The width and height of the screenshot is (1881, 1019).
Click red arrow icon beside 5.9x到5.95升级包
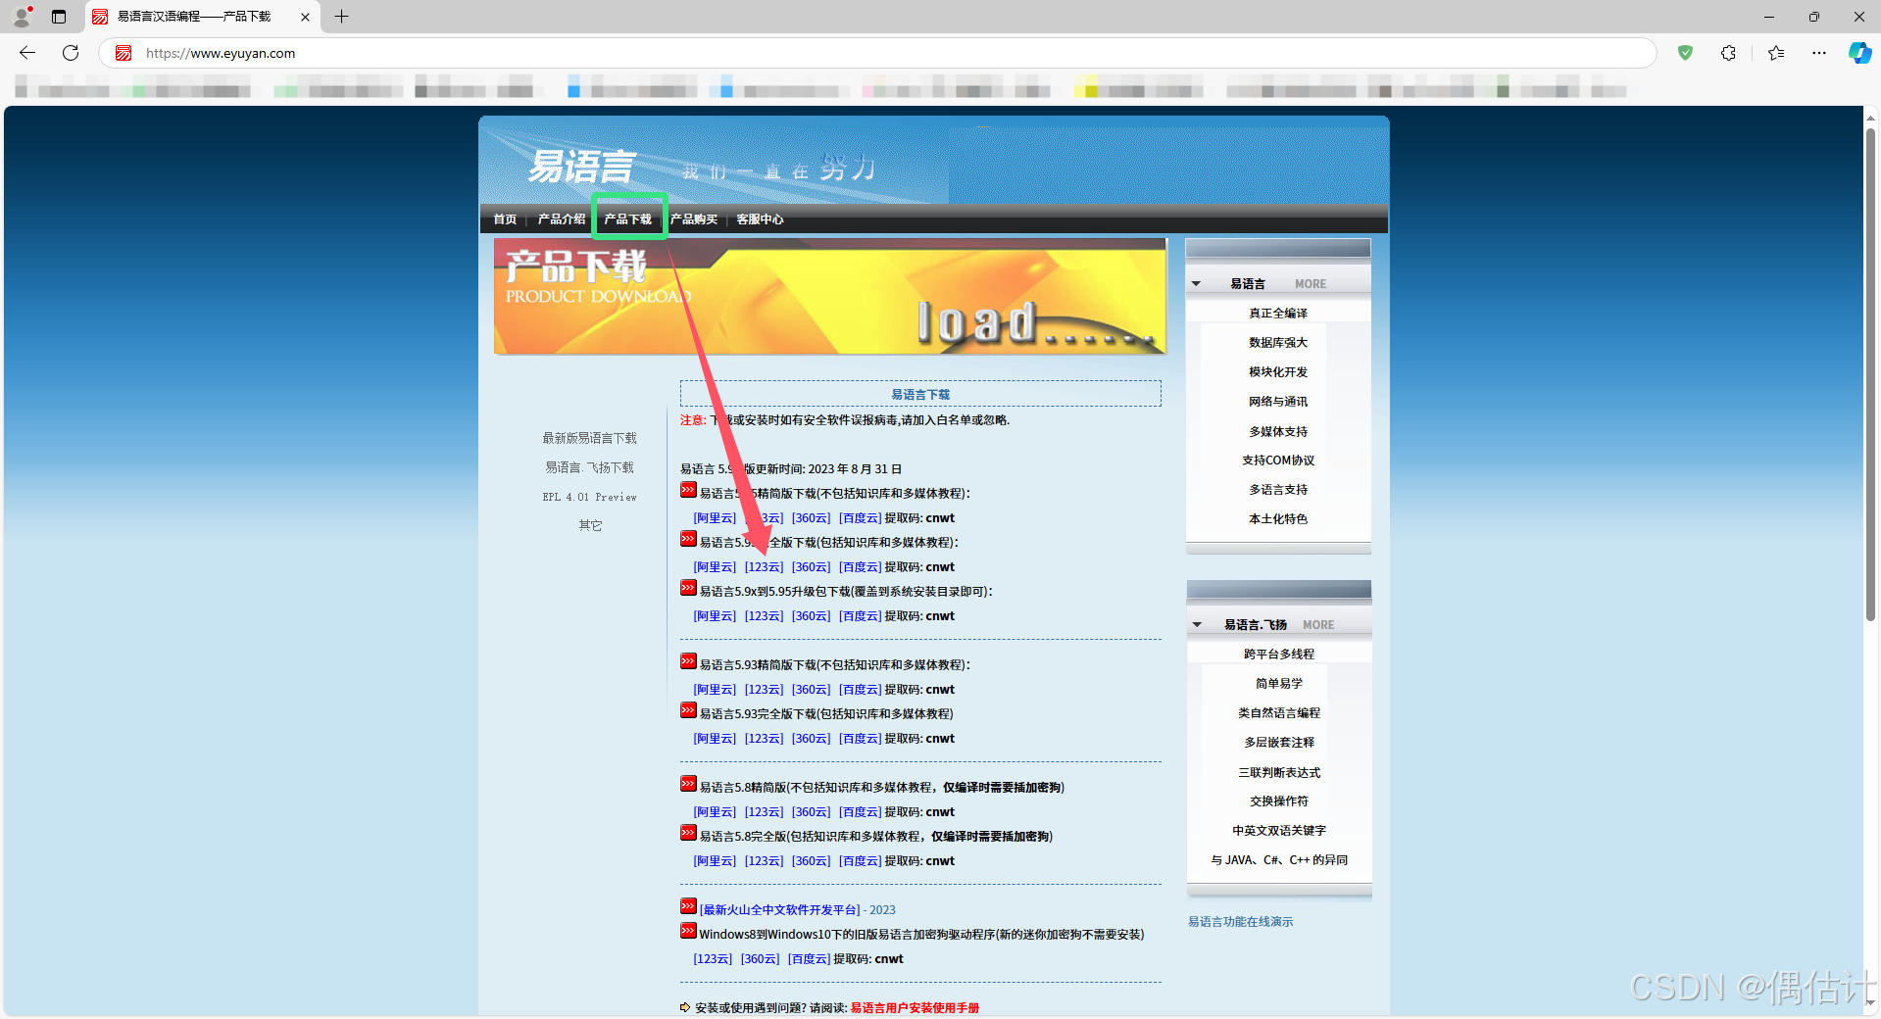[688, 588]
